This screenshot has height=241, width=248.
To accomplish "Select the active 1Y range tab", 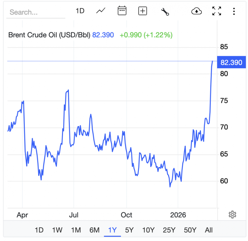I will [113, 230].
